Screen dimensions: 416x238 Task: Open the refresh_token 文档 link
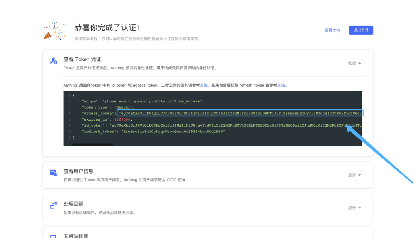pos(281,85)
